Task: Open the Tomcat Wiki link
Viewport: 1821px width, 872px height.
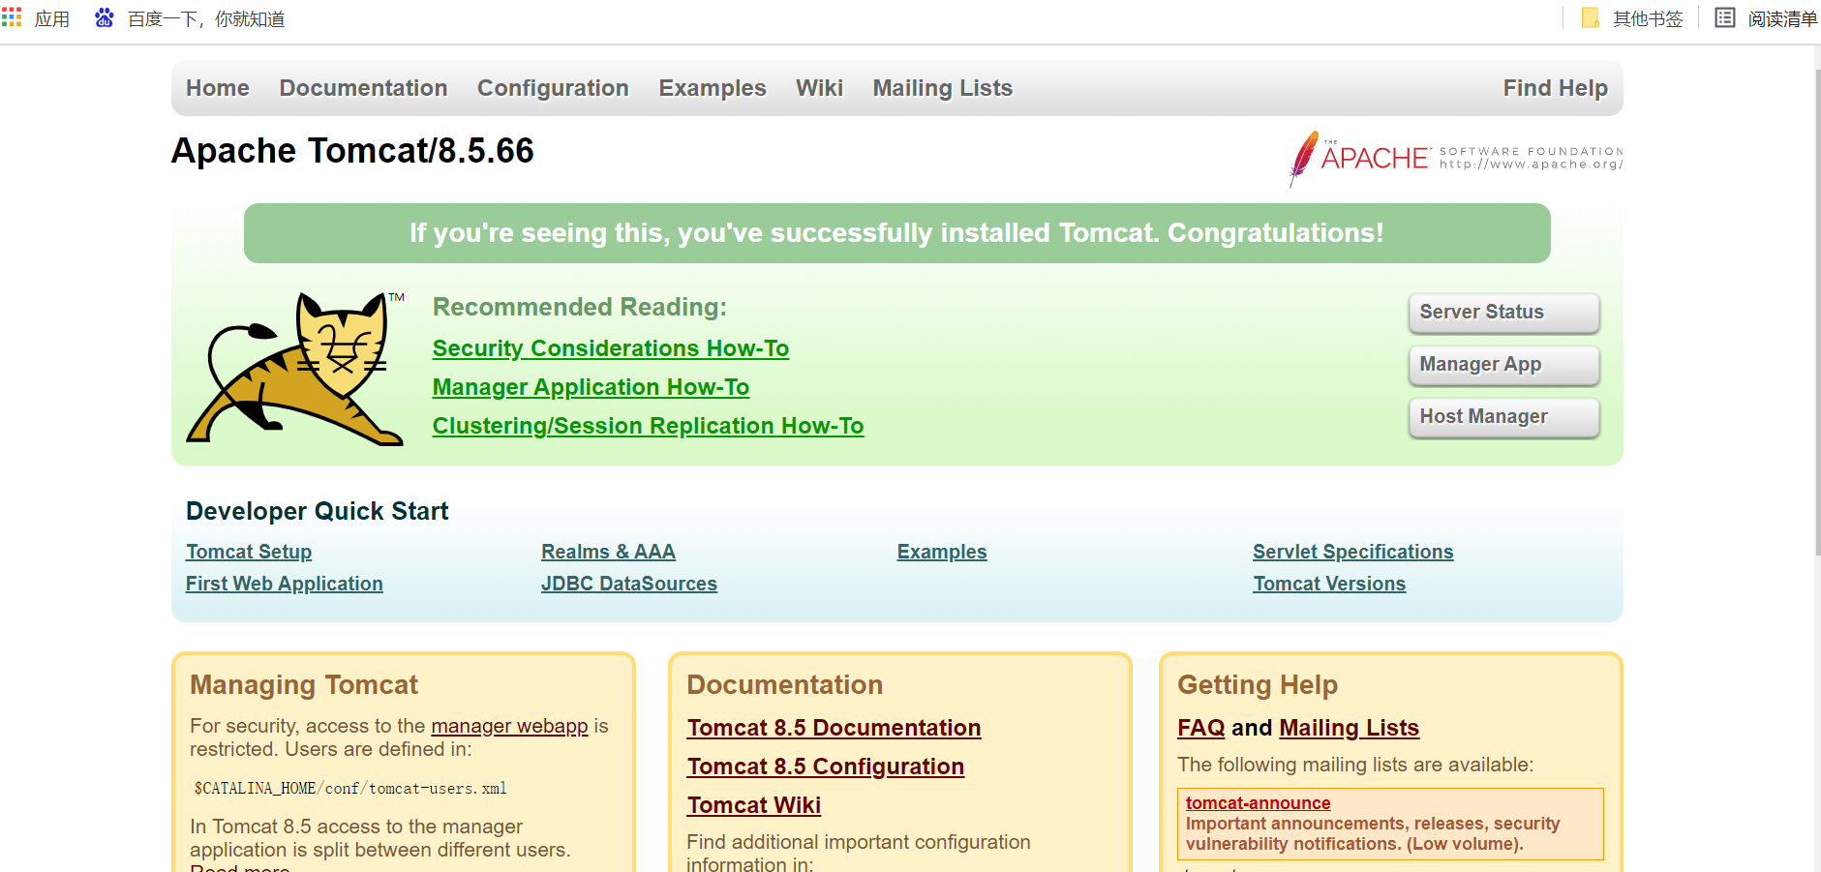Action: (x=754, y=805)
